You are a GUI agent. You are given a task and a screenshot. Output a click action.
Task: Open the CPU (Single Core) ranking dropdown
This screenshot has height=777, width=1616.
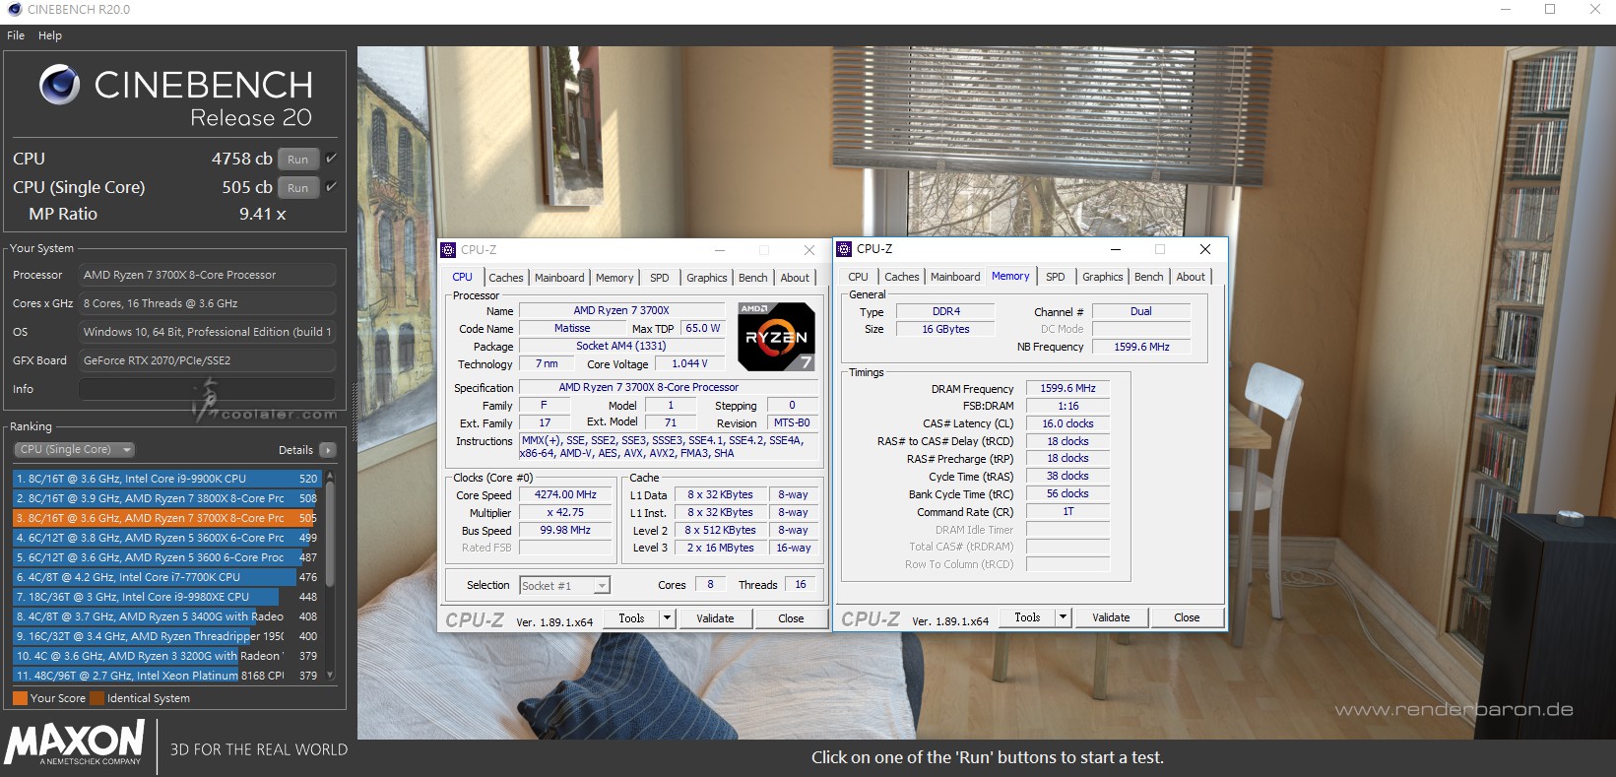[x=74, y=449]
